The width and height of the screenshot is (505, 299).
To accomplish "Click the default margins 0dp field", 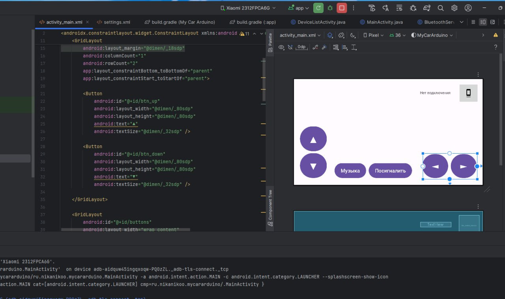I will coord(301,47).
